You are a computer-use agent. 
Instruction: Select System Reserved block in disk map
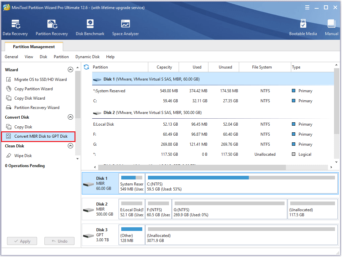(x=132, y=183)
